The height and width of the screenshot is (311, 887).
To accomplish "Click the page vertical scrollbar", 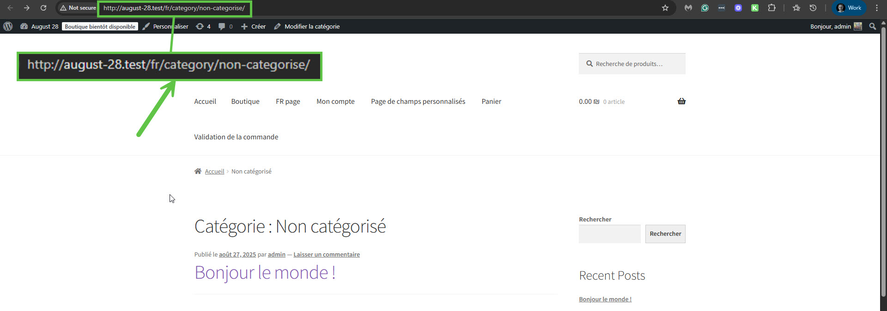I will (x=883, y=161).
